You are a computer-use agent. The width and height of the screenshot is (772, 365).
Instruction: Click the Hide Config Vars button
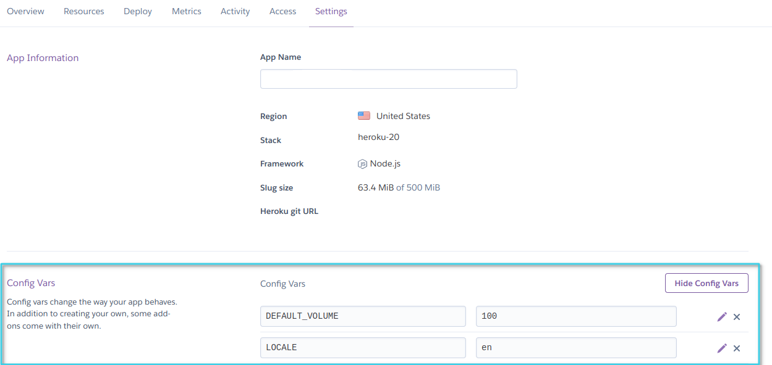coord(706,283)
